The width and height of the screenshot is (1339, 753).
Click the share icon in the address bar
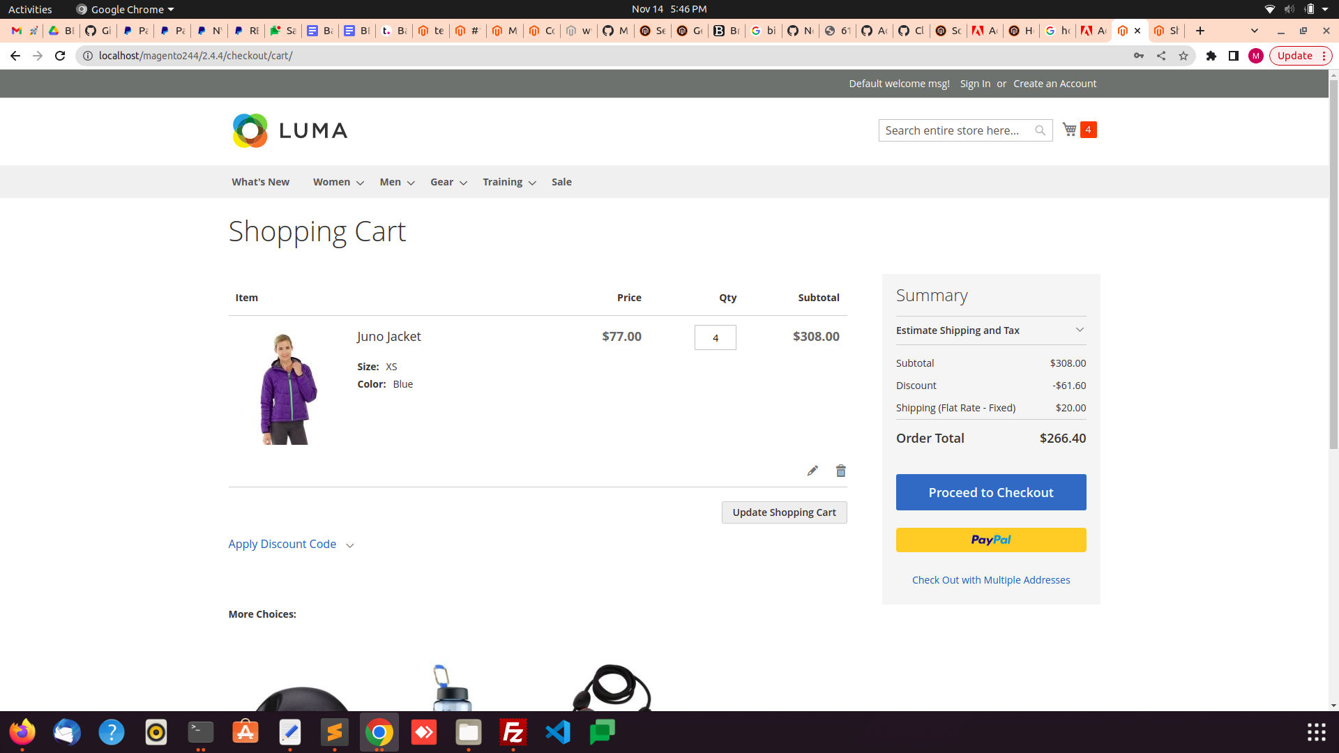pos(1161,56)
